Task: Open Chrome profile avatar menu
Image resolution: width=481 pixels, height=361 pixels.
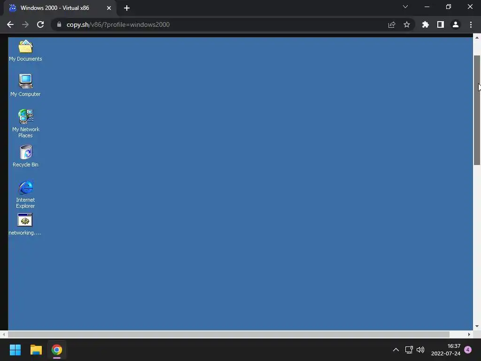Action: click(x=456, y=24)
